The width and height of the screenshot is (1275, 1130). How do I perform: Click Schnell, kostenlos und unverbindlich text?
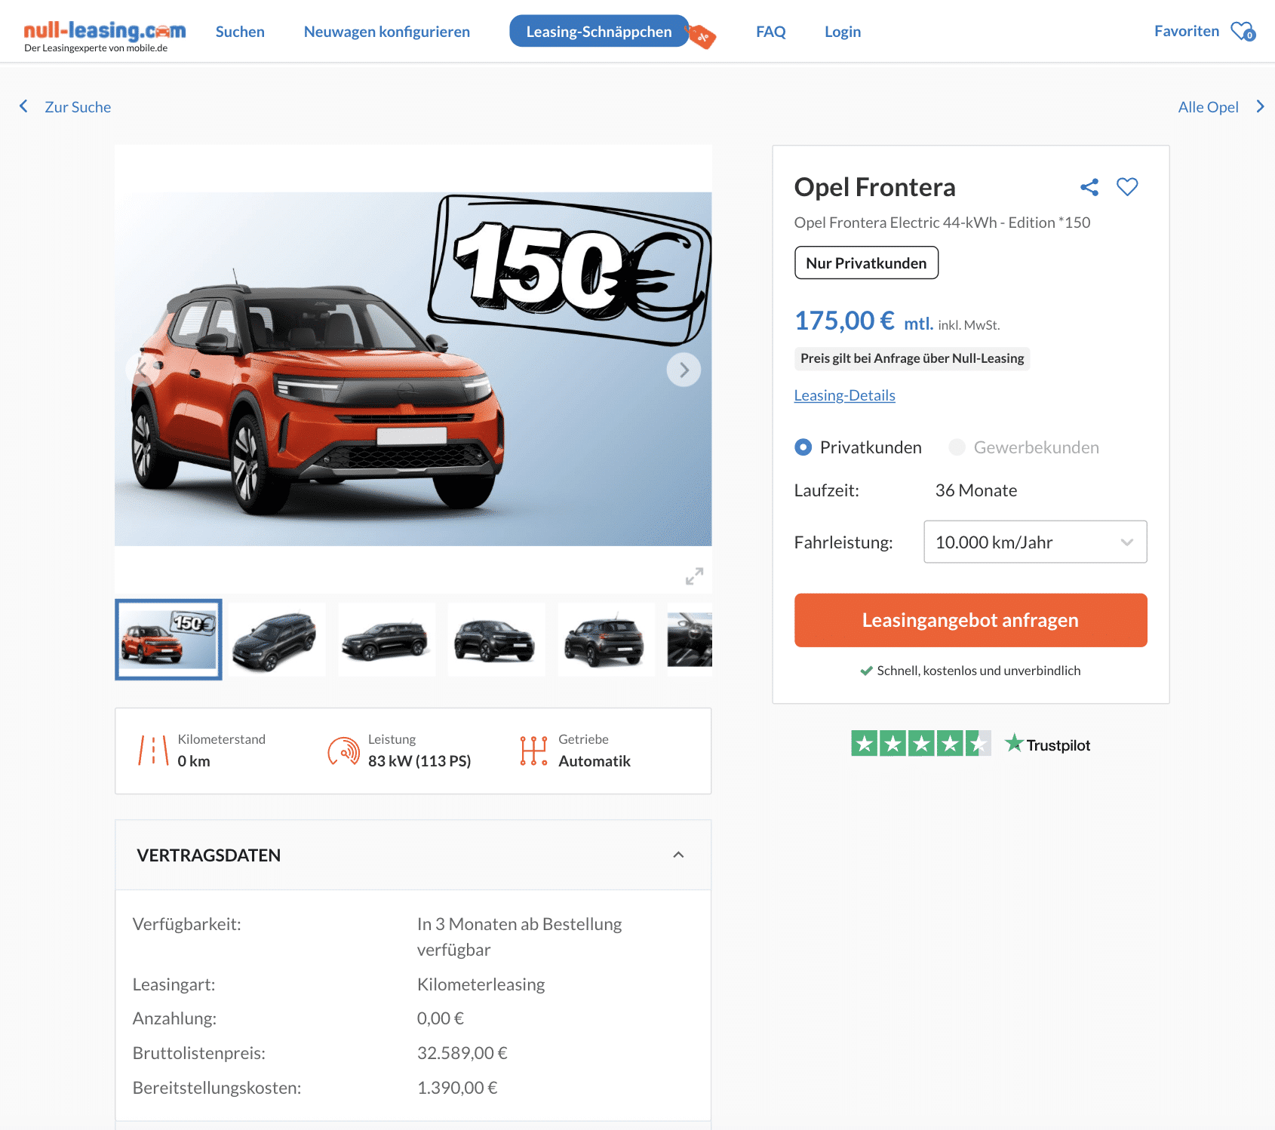pyautogui.click(x=979, y=671)
